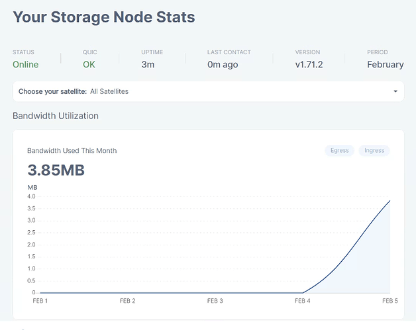
Task: Click the 3.85MB bandwidth total
Action: [56, 170]
